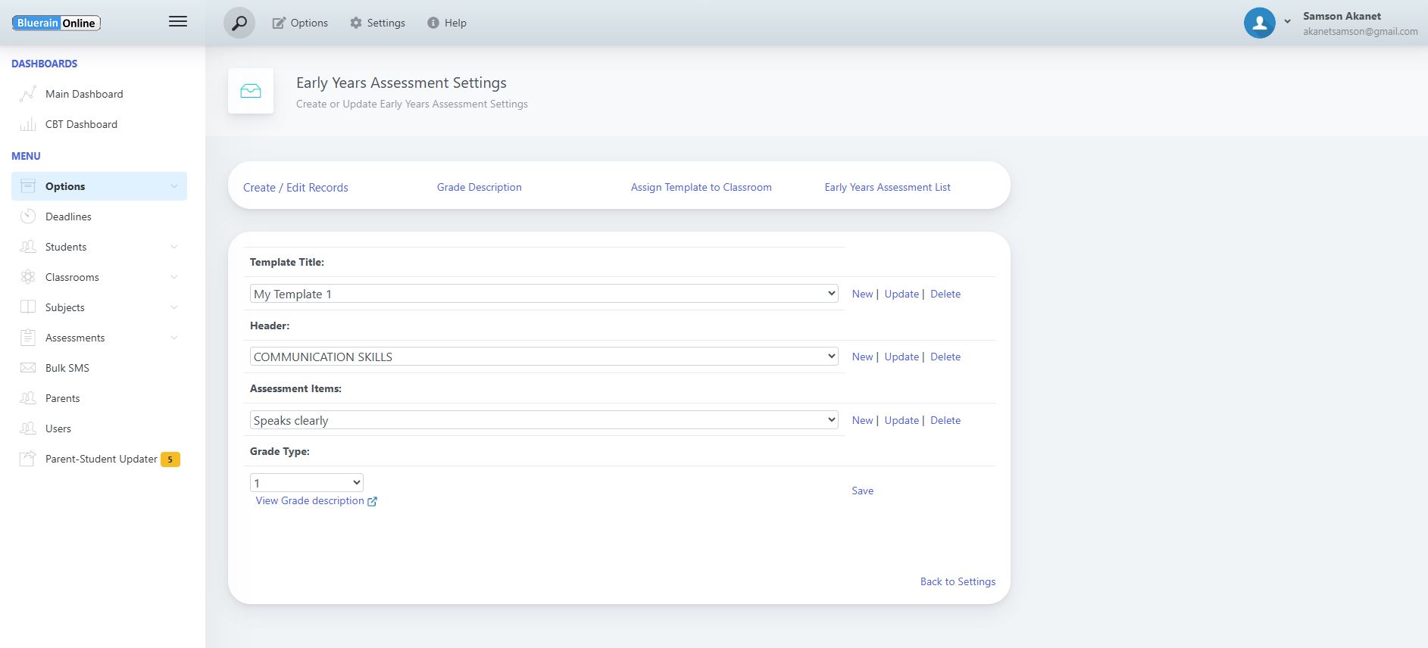Image resolution: width=1428 pixels, height=648 pixels.
Task: Open Assign Template to Classroom tab
Action: (701, 187)
